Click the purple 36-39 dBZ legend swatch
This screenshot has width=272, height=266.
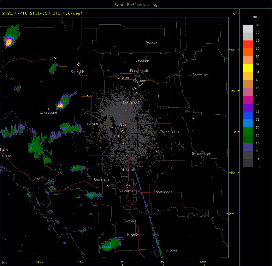[x=248, y=107]
